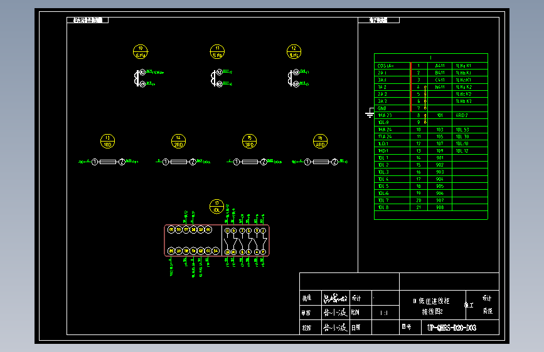Click the '908' wire number cell

pos(440,207)
